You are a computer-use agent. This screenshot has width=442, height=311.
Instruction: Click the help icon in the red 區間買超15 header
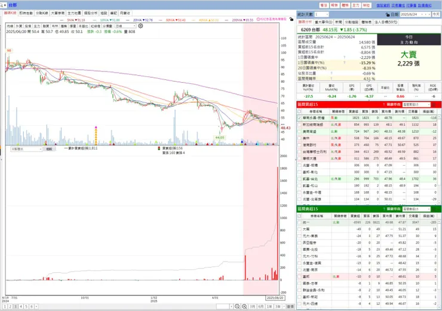click(x=384, y=105)
